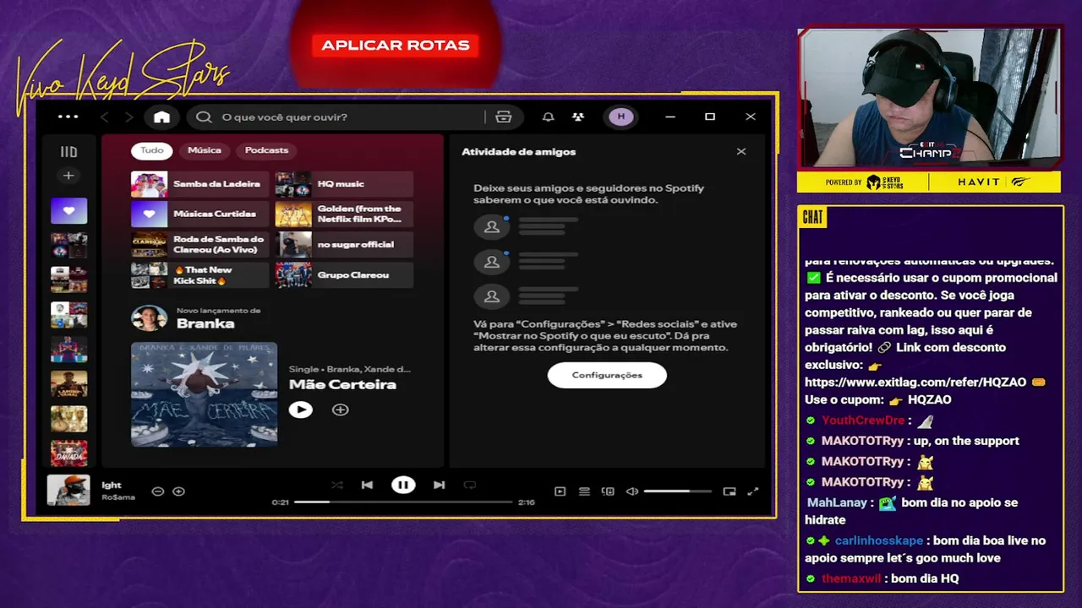The image size is (1082, 608).
Task: Open Roda de Samba do Clareou tile
Action: (x=199, y=245)
